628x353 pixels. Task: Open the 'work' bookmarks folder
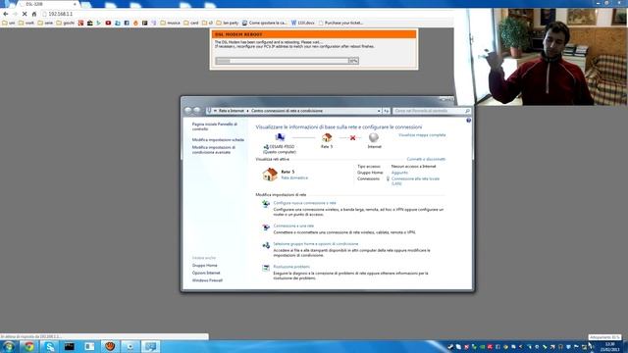pos(26,23)
